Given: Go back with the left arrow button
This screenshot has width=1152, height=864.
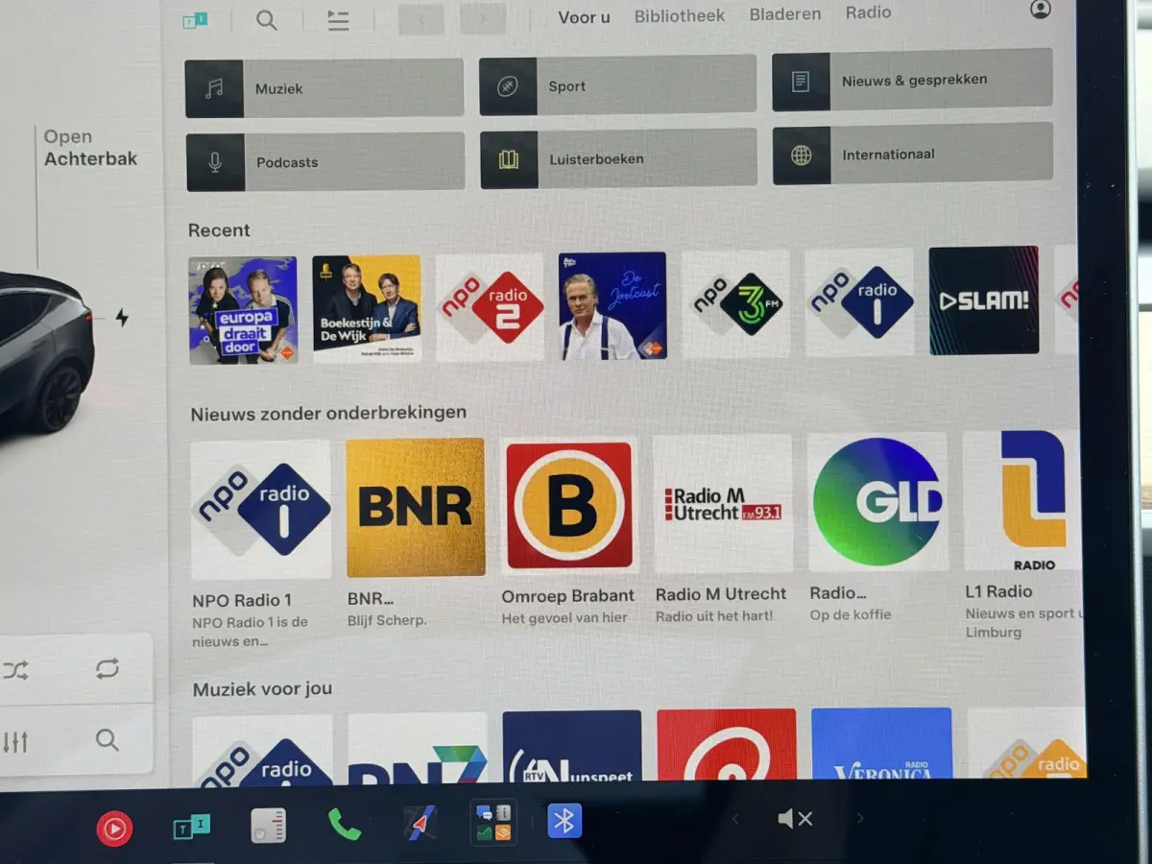Looking at the screenshot, I should pos(420,19).
